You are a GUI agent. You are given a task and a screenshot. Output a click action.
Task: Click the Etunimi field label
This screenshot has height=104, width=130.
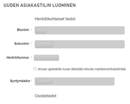23,30
